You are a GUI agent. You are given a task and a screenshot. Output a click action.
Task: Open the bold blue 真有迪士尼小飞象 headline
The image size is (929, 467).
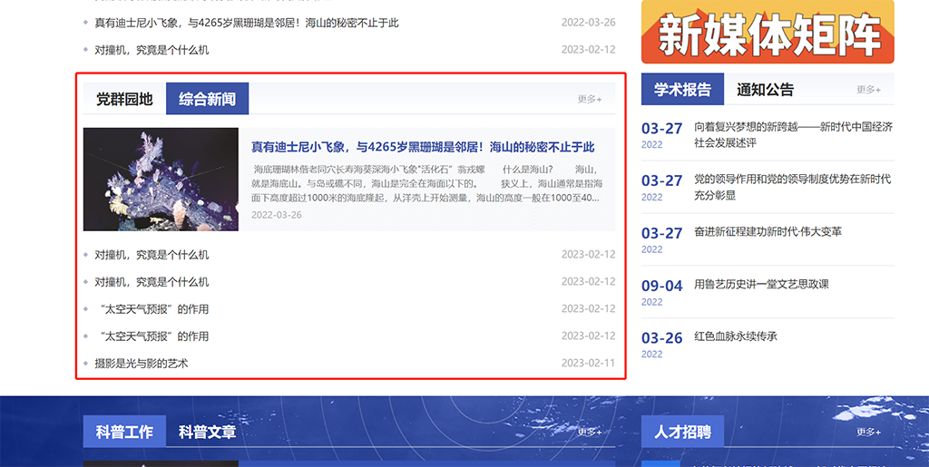click(x=423, y=147)
